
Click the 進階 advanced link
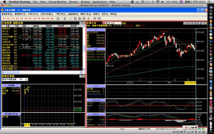(124, 23)
